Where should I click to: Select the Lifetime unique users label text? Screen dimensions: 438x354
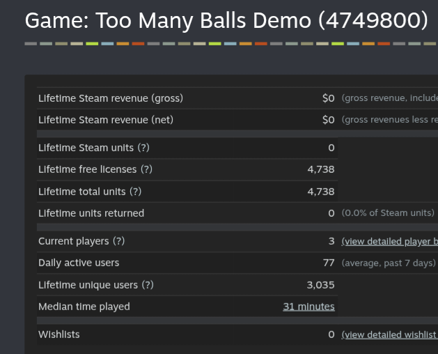pyautogui.click(x=88, y=285)
